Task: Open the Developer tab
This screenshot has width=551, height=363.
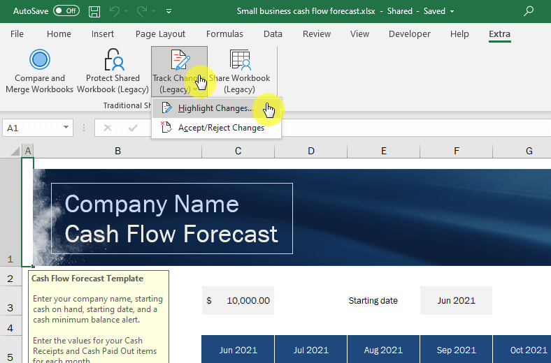Action: (409, 34)
